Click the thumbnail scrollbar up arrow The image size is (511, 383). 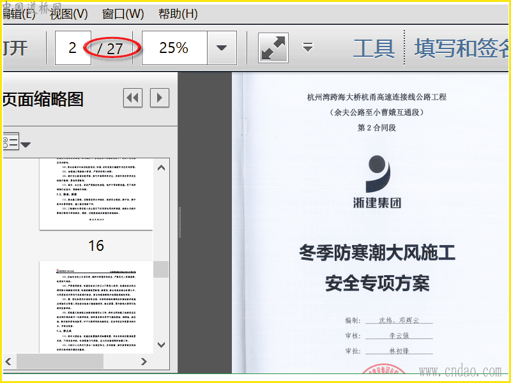162,168
